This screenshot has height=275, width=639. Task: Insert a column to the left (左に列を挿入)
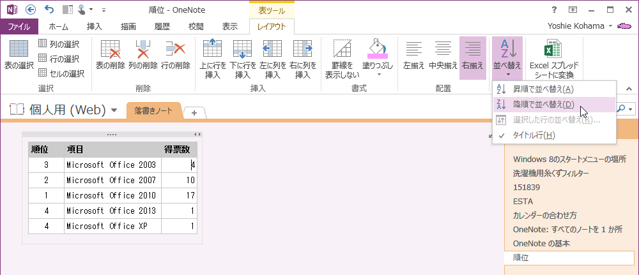273,58
